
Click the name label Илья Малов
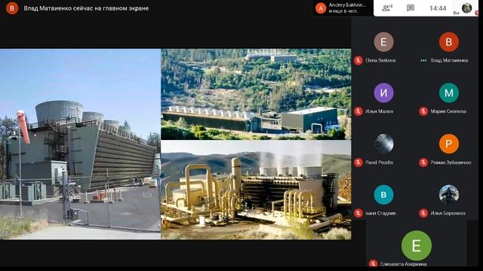point(379,111)
